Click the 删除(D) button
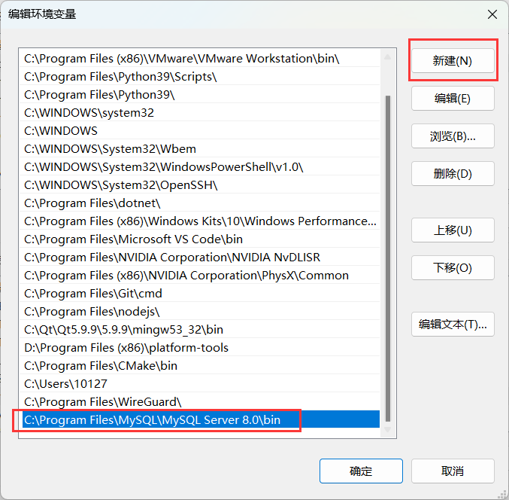The width and height of the screenshot is (509, 500). coord(452,174)
